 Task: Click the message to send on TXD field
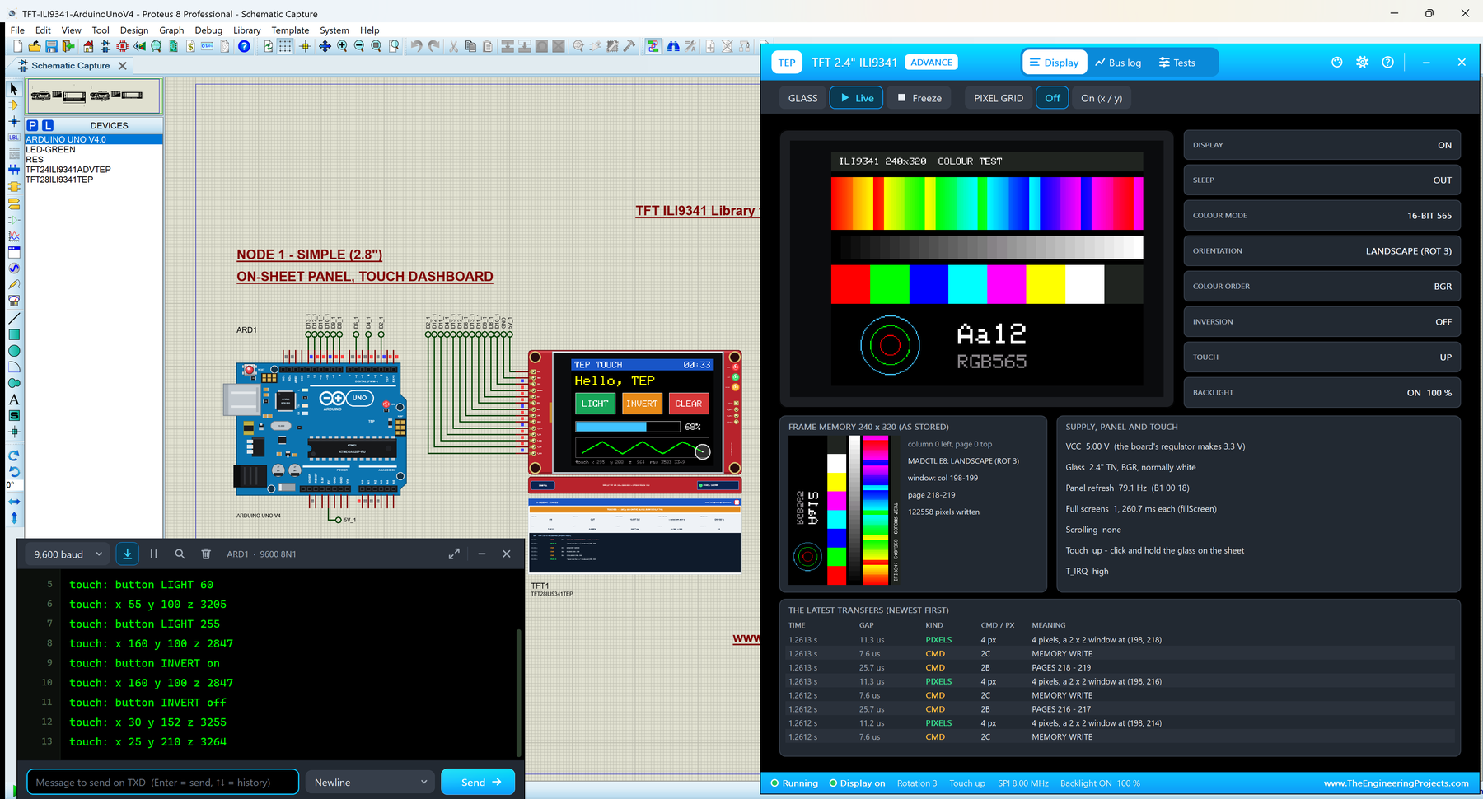click(x=162, y=782)
